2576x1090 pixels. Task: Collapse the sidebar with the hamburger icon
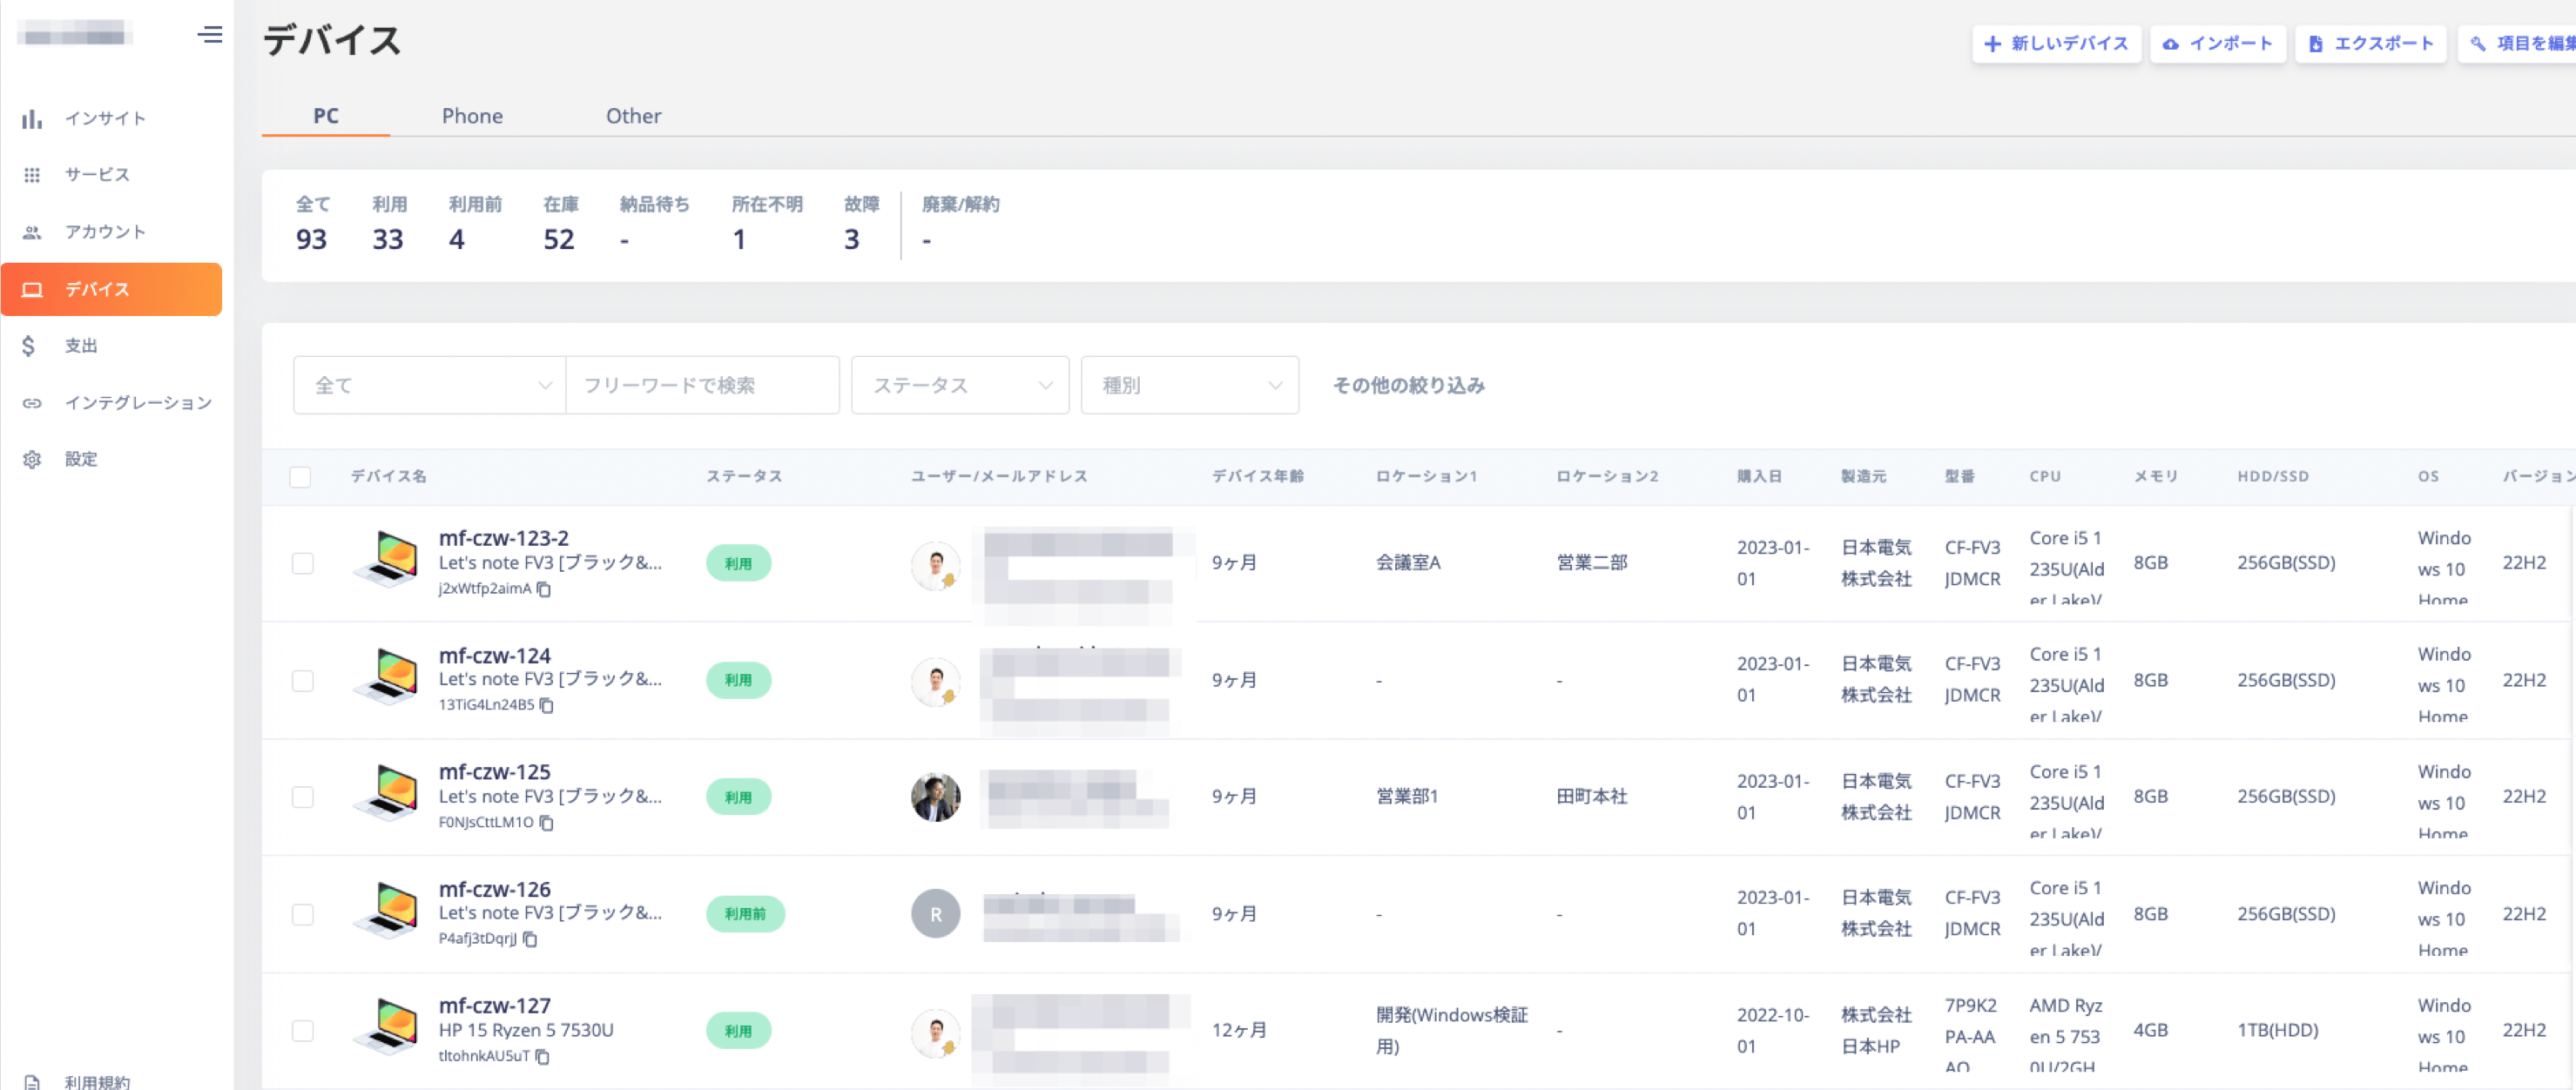click(209, 35)
